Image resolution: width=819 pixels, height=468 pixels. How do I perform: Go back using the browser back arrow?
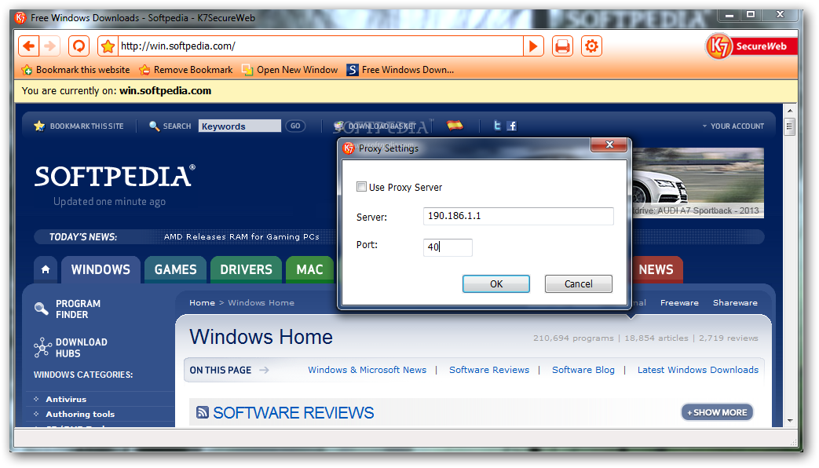click(x=29, y=46)
